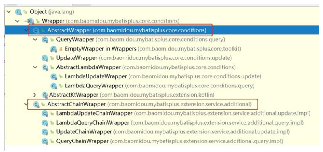
Task: Select the AbstractKtWrapper class name
Action: click(73, 95)
